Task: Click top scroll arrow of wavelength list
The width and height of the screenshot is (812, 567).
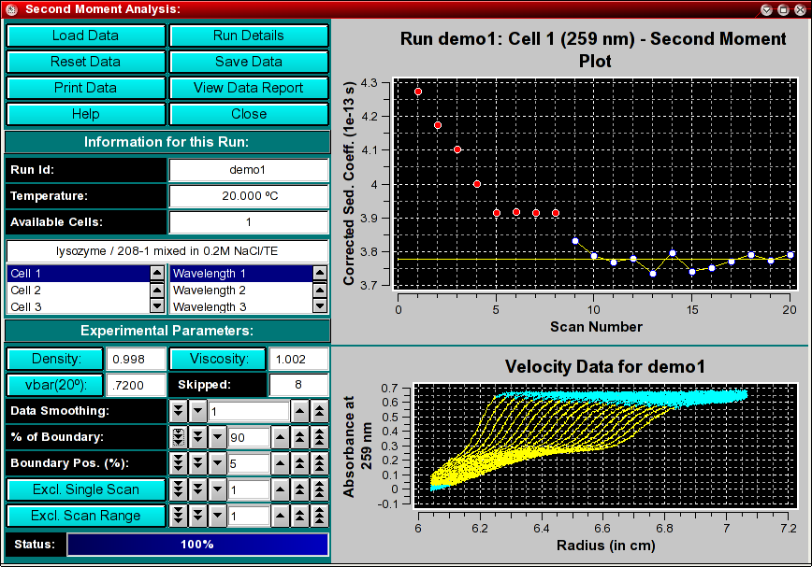Action: click(x=319, y=274)
